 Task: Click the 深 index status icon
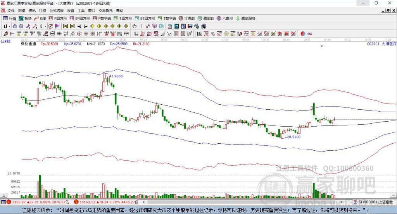coord(76,202)
